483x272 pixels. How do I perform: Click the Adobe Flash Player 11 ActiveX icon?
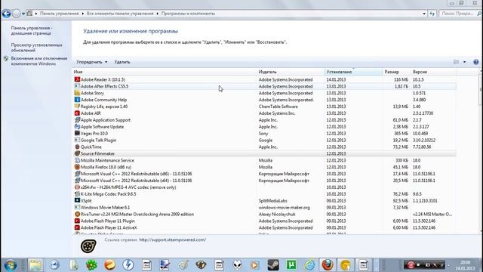[x=77, y=227]
